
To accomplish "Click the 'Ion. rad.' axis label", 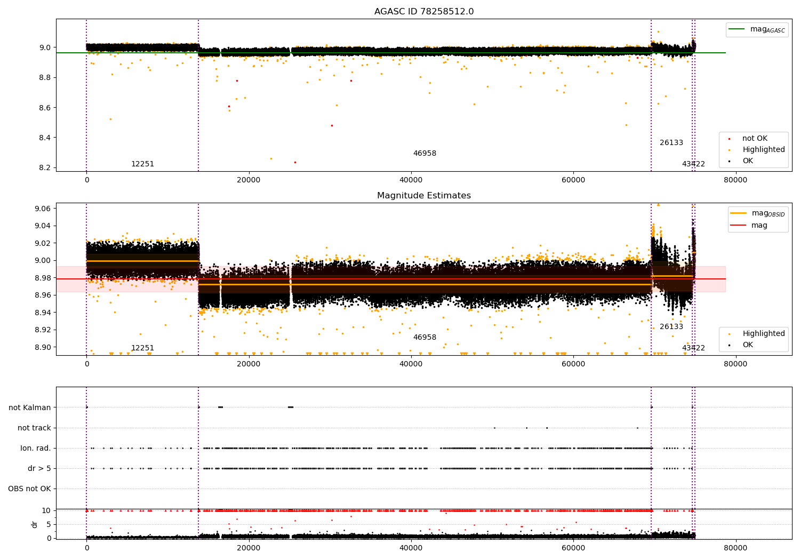I will 36,448.
